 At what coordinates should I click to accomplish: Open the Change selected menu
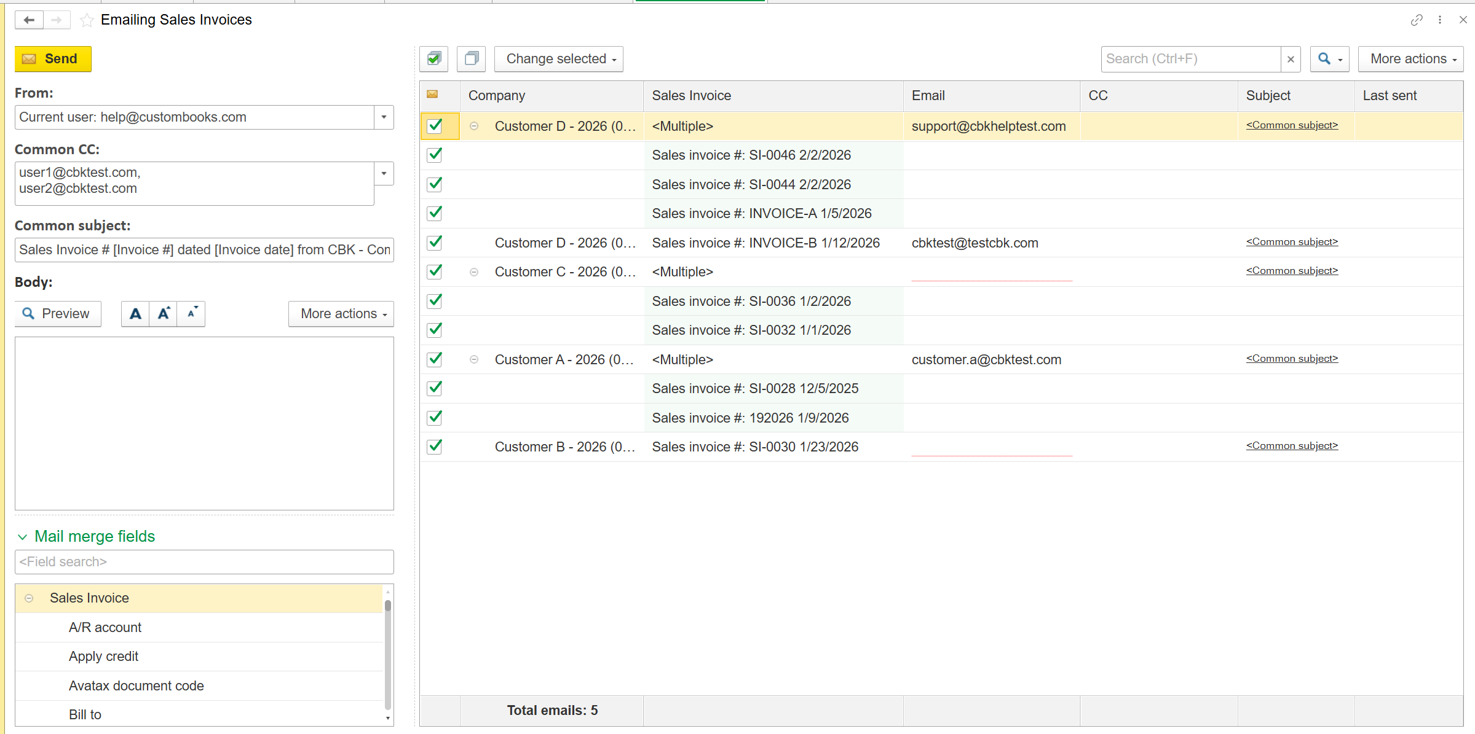(x=559, y=59)
